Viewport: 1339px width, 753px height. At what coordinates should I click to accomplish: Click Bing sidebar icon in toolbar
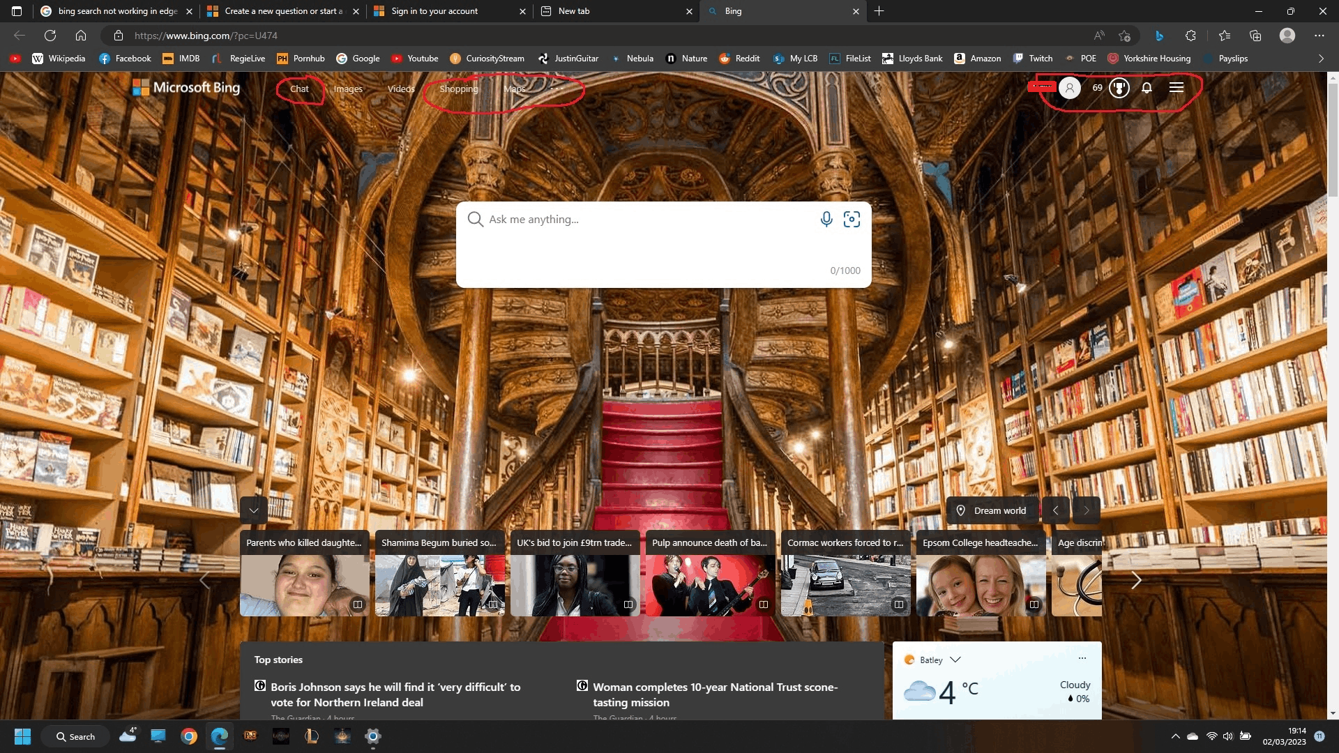click(x=1159, y=36)
